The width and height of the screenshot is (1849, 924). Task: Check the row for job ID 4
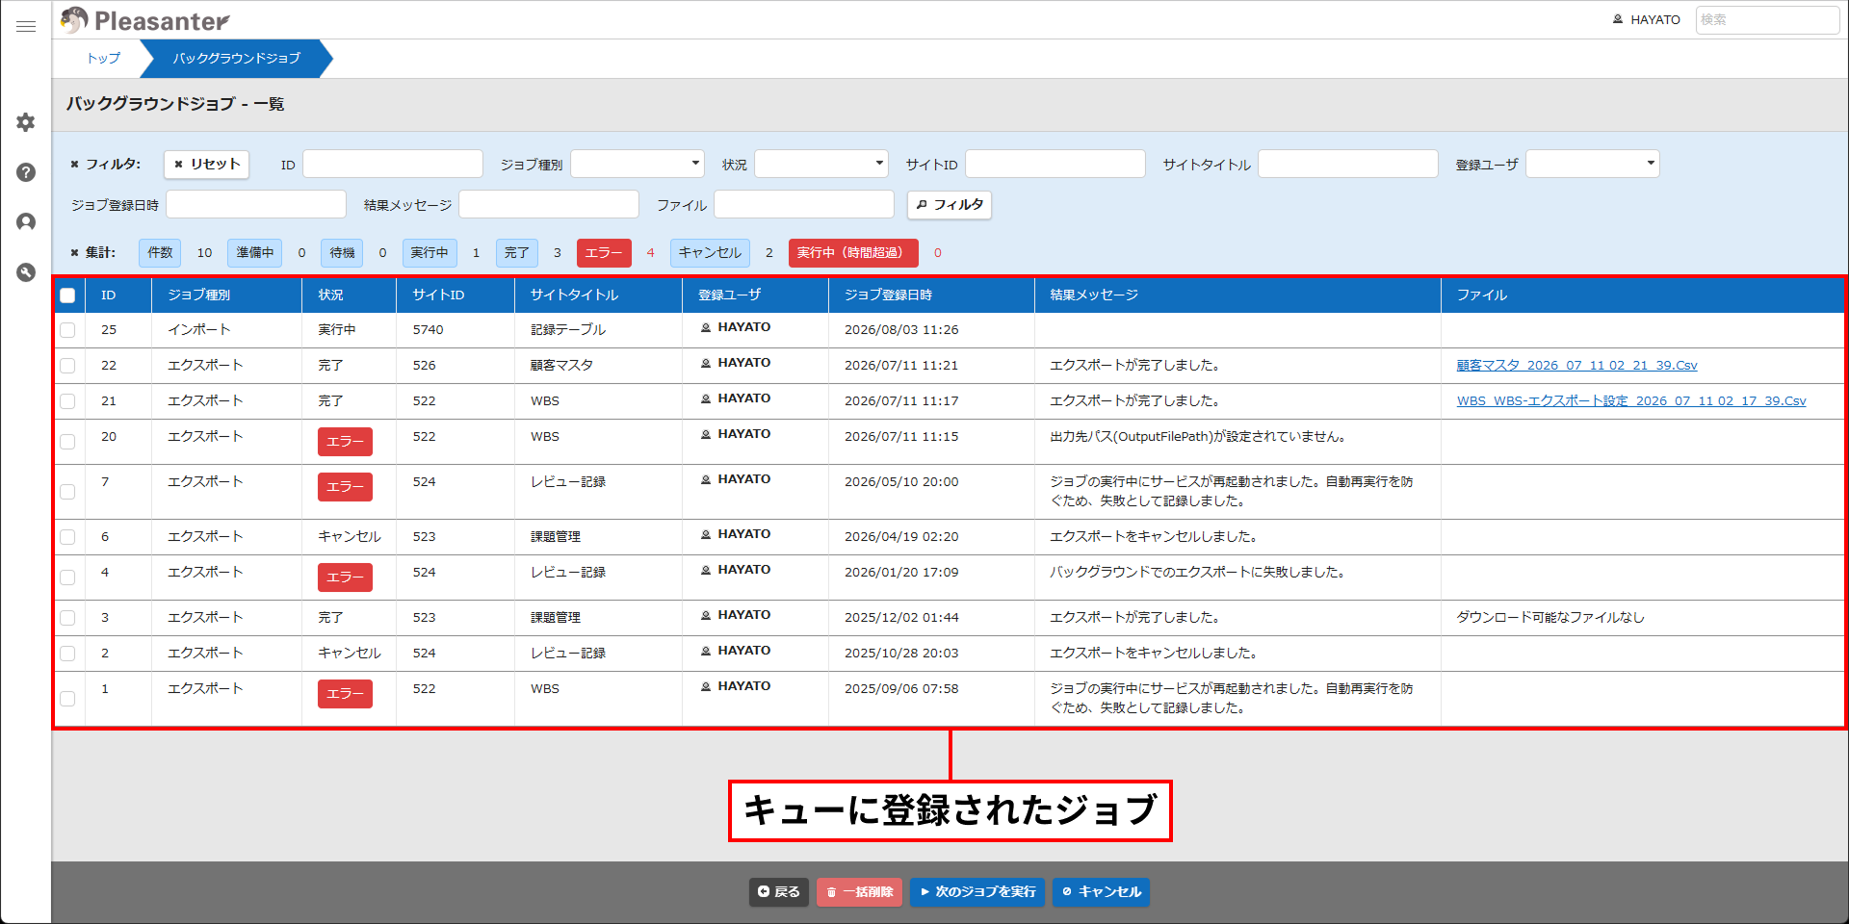pyautogui.click(x=67, y=577)
